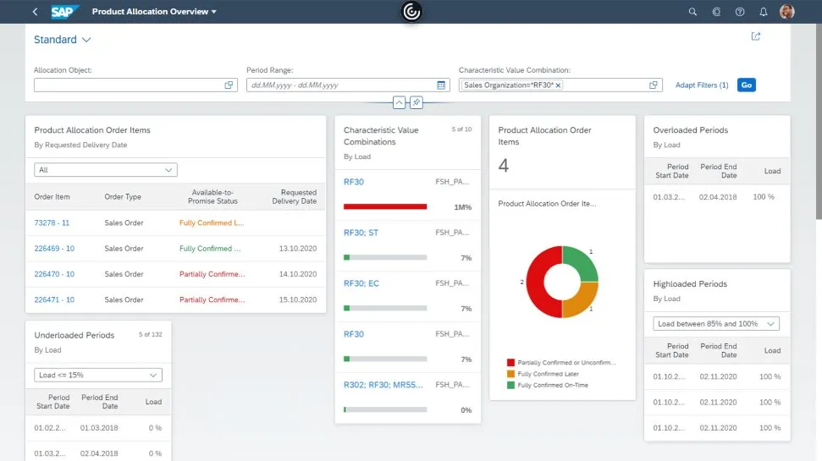Click the share icon

coord(756,36)
